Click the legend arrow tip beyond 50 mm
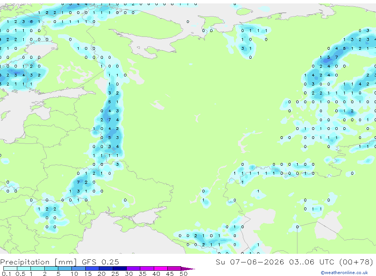This screenshot has height=276, width=376. tap(188, 269)
